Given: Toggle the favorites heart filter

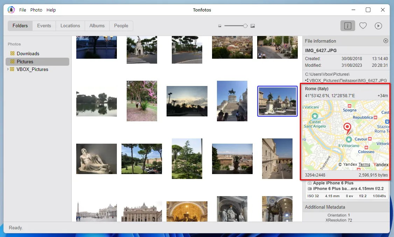Looking at the screenshot, I should pos(363,26).
